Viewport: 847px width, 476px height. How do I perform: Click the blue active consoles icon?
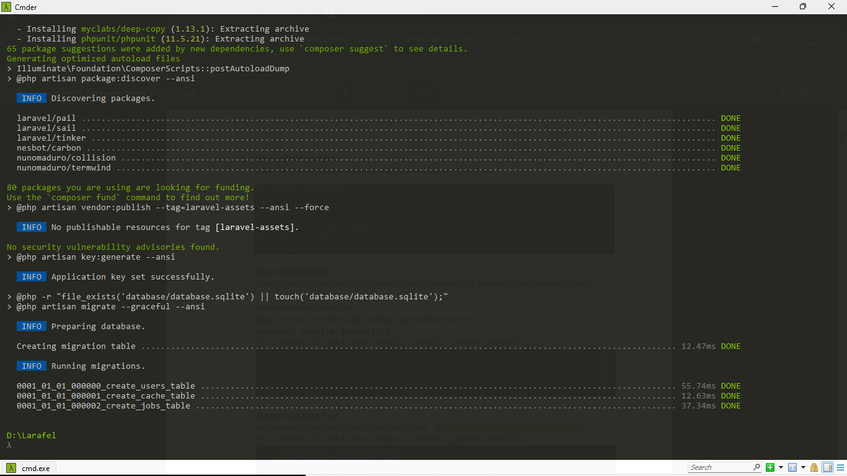pos(792,467)
